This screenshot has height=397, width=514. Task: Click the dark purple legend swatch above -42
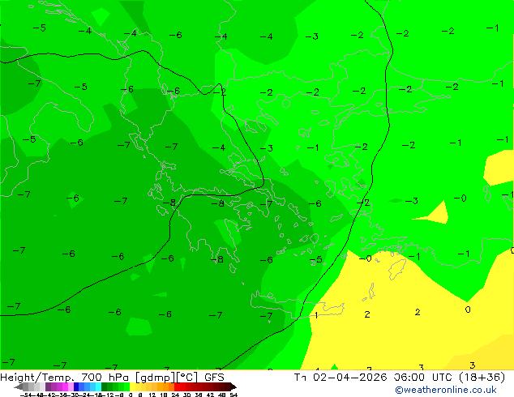pos(48,386)
